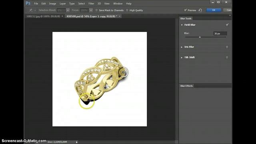Screen dimensions: 256x144
Task: Open the Window menu
Action: 118,4
